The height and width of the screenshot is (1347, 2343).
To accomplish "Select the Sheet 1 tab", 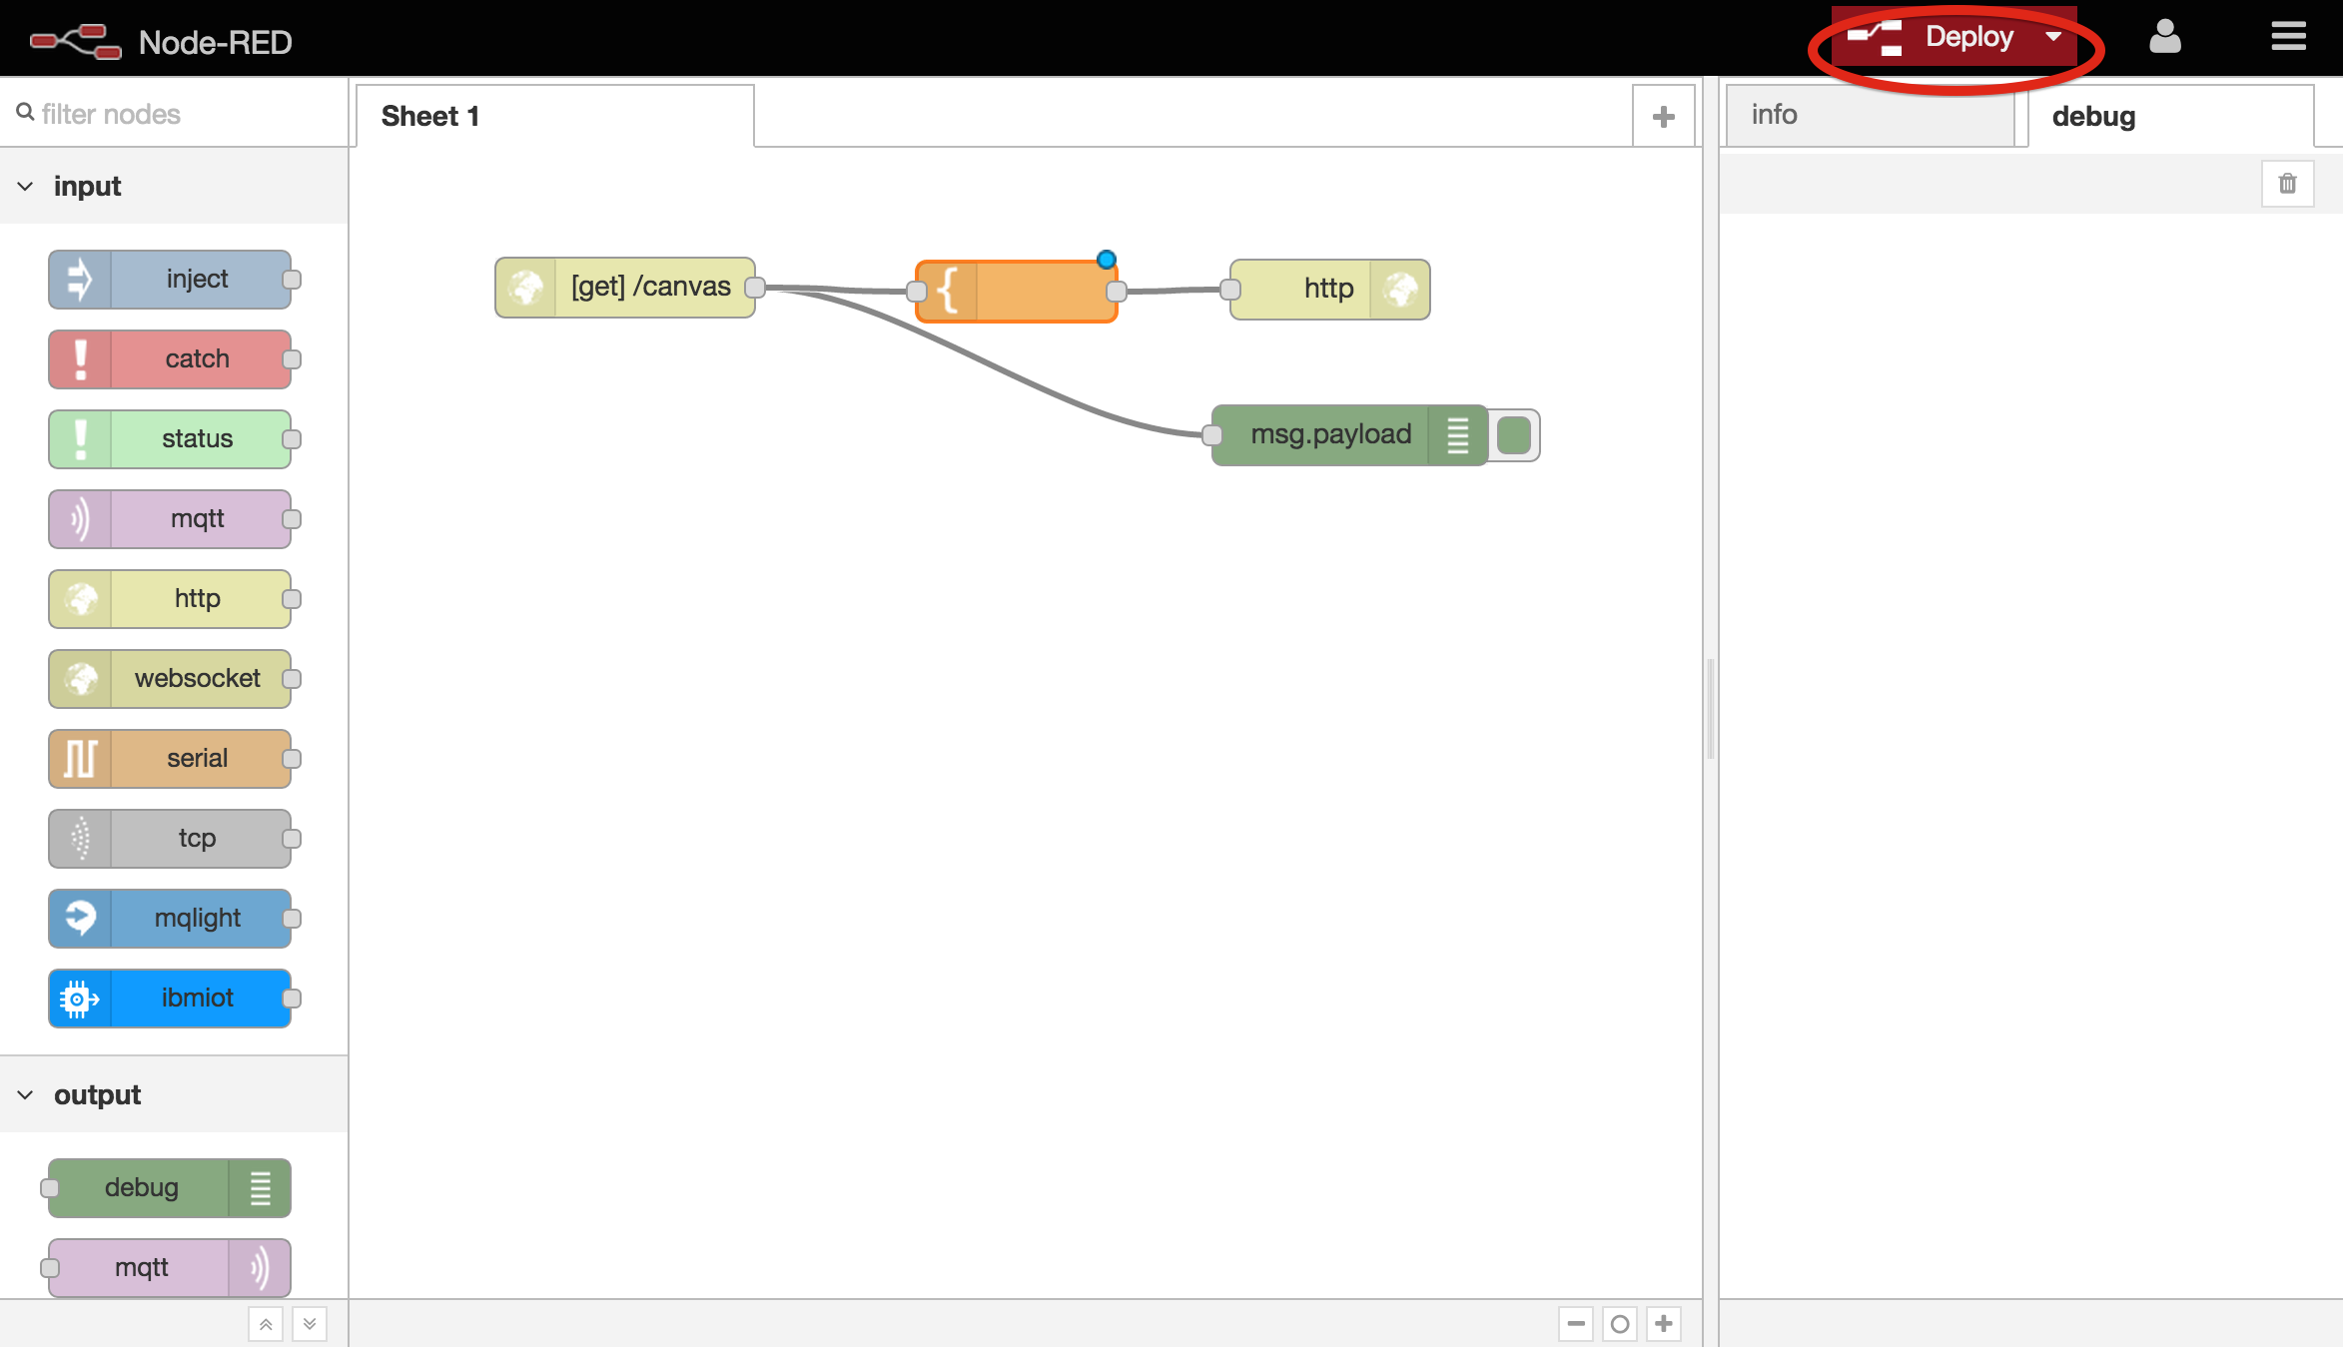I will (429, 116).
